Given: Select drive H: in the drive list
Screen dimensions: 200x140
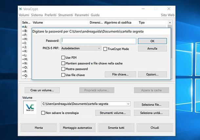Looking at the screenshot, I should [x=25, y=39].
